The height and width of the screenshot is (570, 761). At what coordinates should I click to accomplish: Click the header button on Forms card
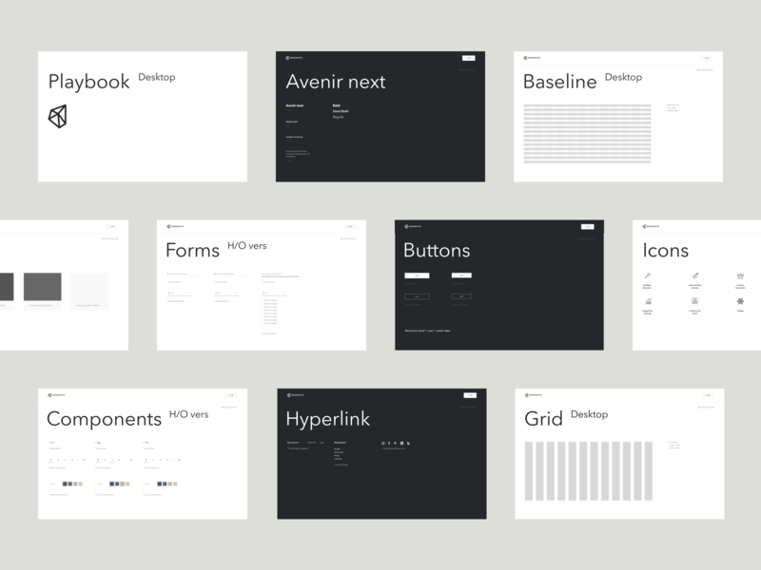pos(349,226)
